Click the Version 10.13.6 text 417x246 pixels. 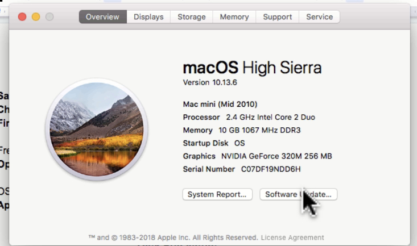[210, 82]
